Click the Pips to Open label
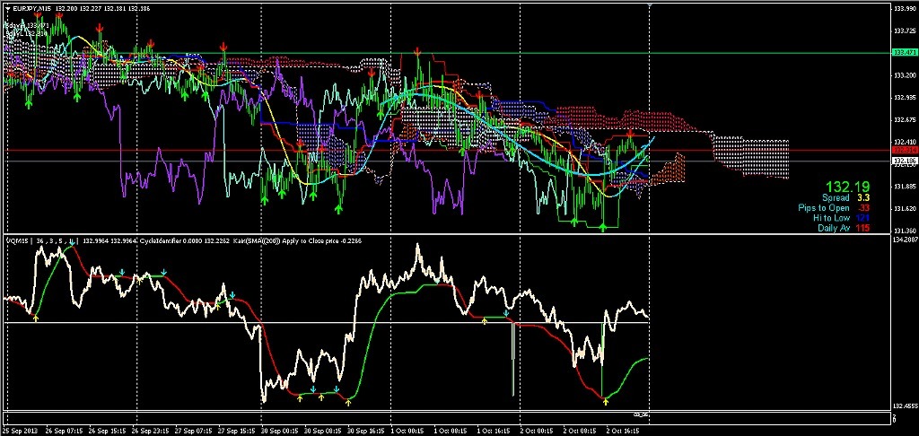This screenshot has width=919, height=436. [x=824, y=208]
